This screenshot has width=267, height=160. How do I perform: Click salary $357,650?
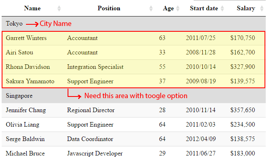[243, 110]
